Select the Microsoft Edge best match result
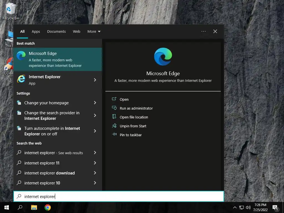Screen dimensions: 284x213 [58, 59]
